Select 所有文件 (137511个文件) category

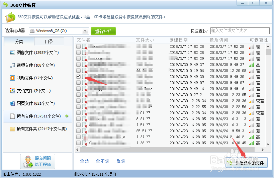tap(37, 116)
